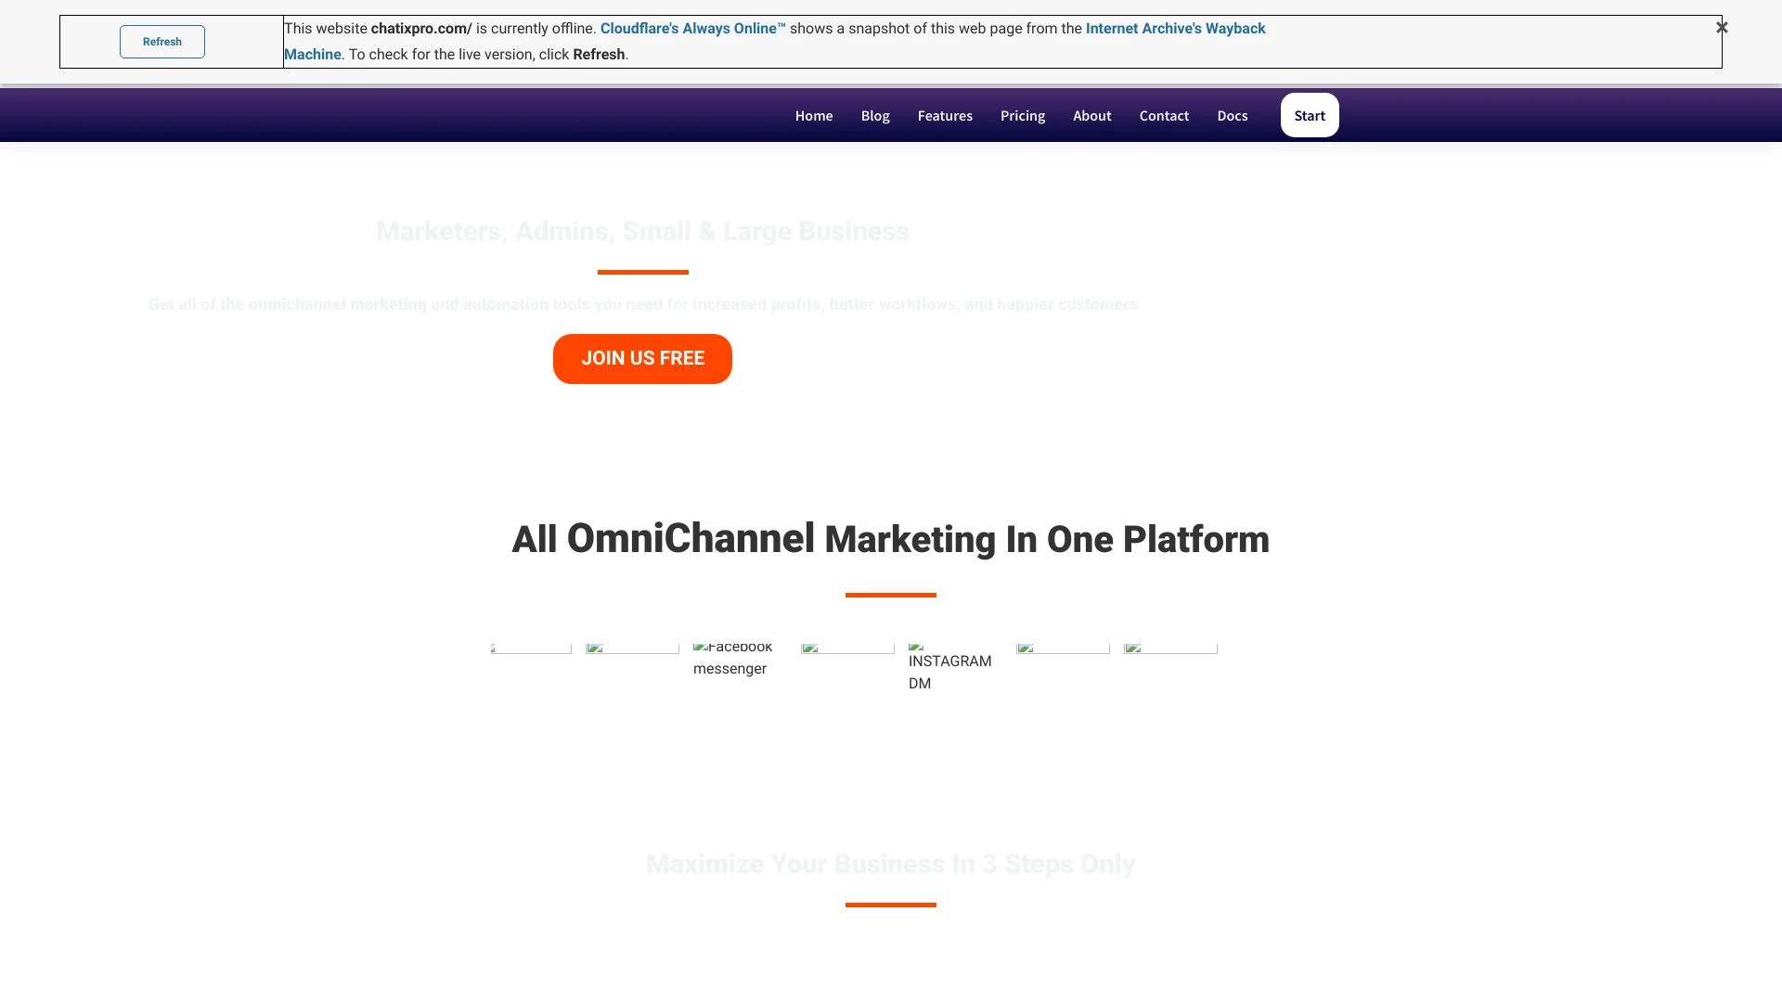Click the JOIN US FREE button
This screenshot has width=1782, height=1002.
pos(642,358)
